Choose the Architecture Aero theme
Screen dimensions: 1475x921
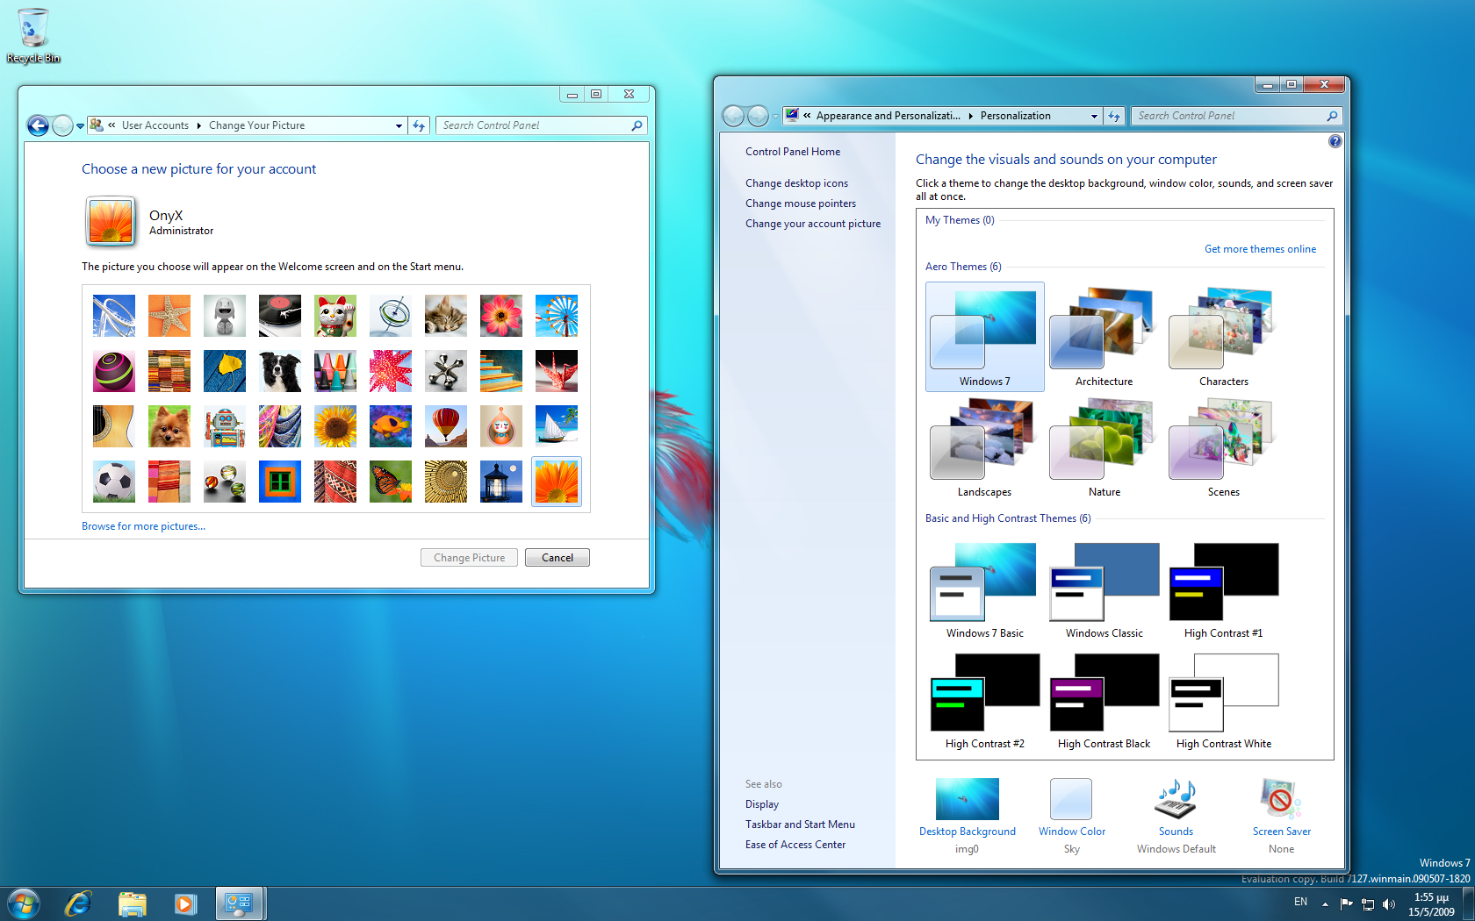pyautogui.click(x=1104, y=337)
